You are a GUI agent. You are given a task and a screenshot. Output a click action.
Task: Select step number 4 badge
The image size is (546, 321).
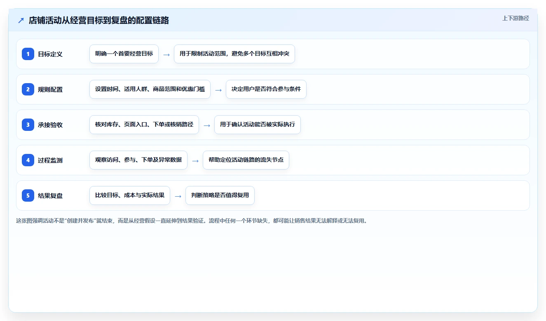(28, 160)
